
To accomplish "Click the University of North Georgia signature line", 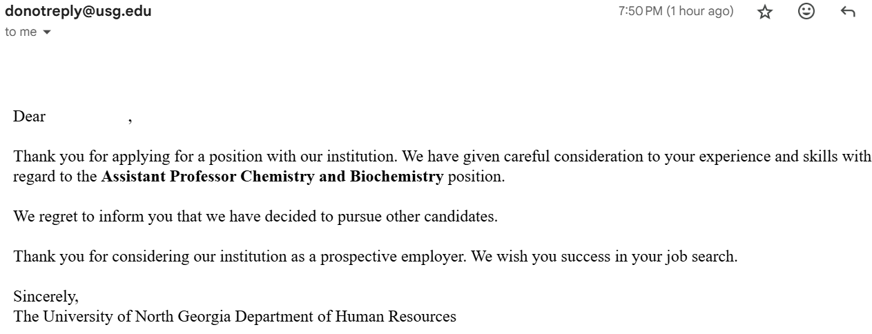I will coord(235,317).
